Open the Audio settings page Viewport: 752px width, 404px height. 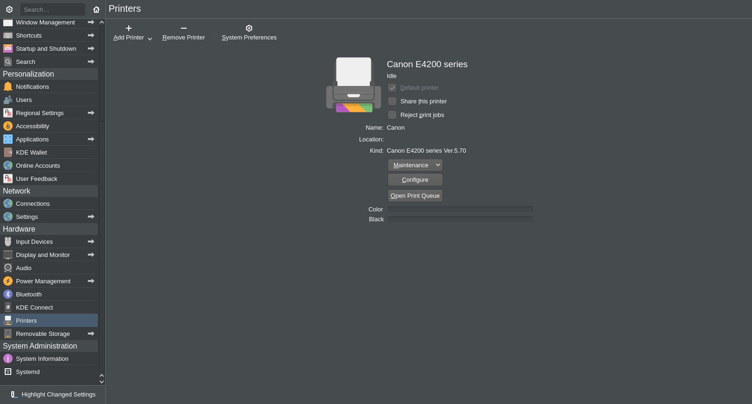[x=49, y=268]
